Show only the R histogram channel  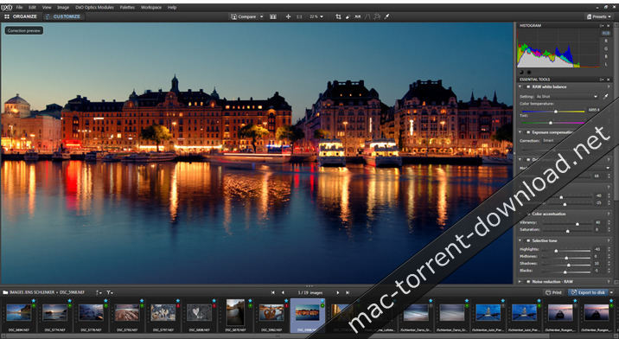[606, 42]
